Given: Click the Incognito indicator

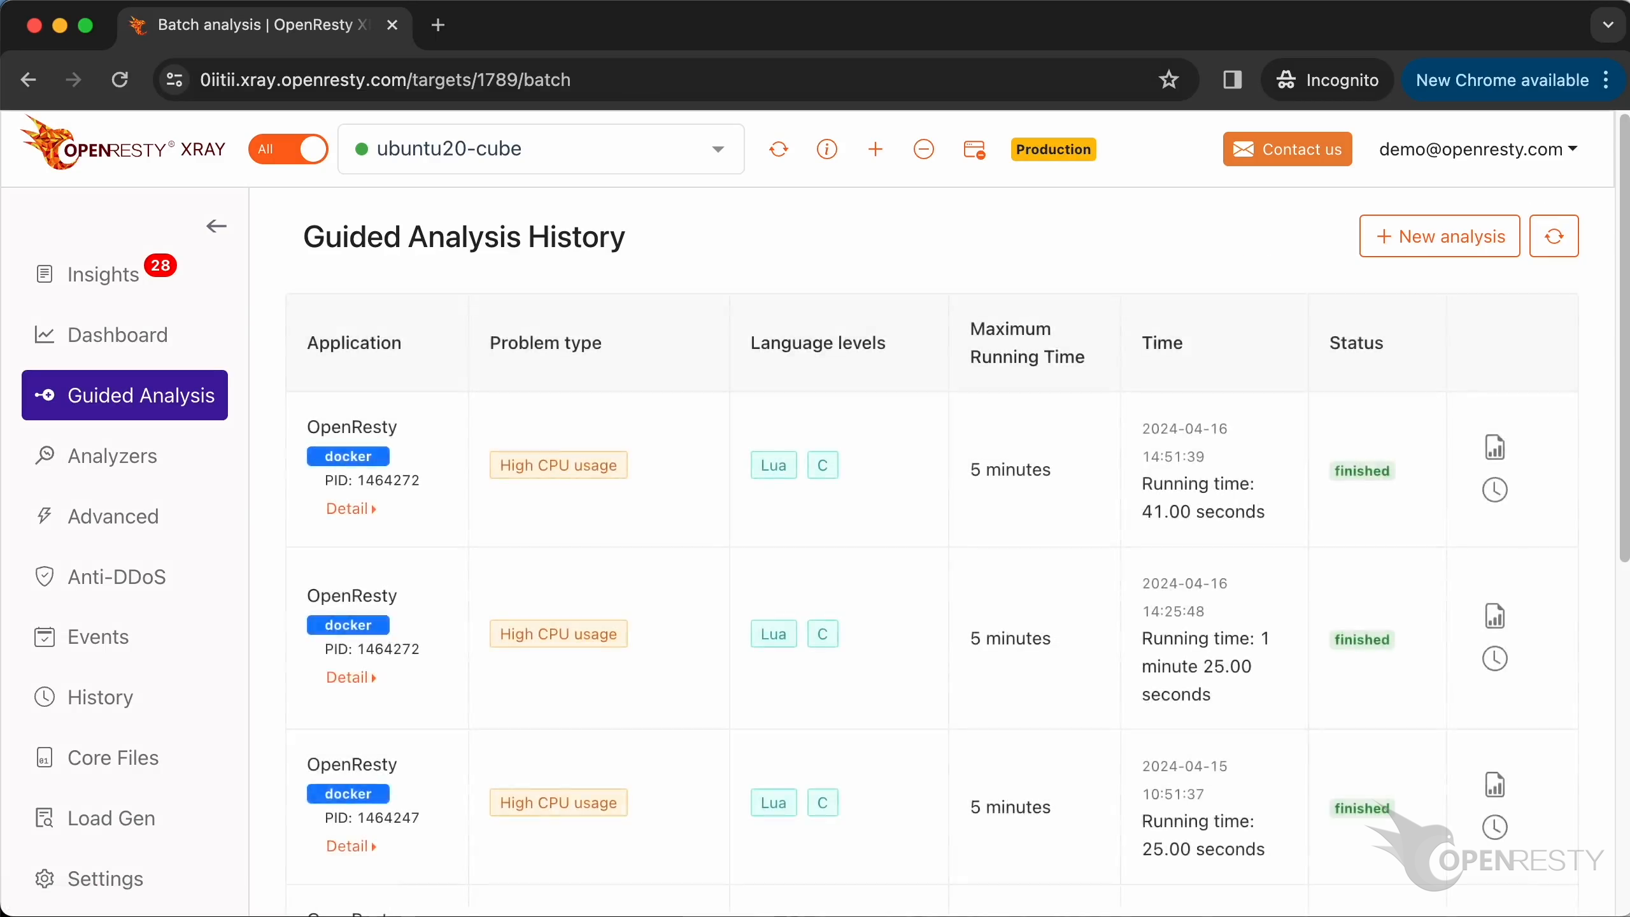Looking at the screenshot, I should click(1328, 80).
